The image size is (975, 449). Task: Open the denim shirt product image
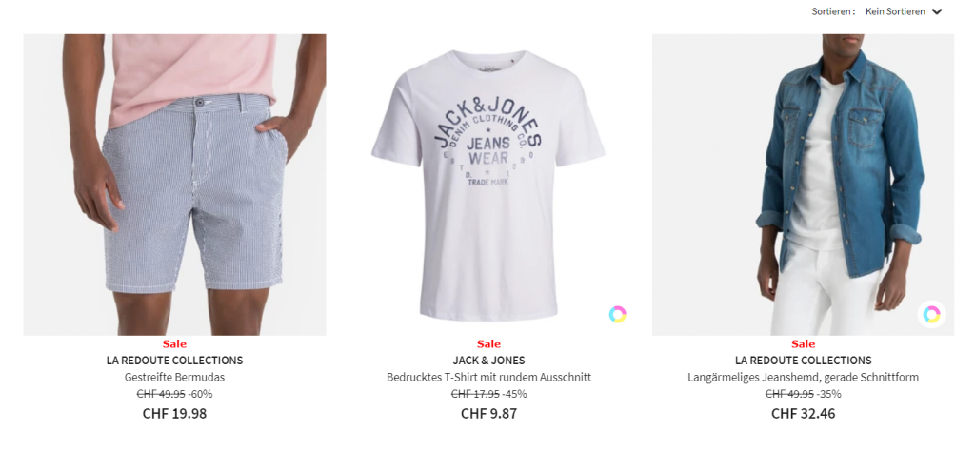click(803, 185)
